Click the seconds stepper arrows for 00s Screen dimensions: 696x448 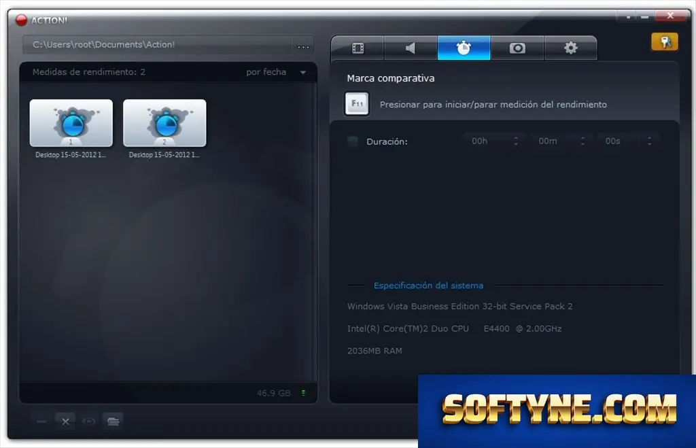tap(649, 141)
